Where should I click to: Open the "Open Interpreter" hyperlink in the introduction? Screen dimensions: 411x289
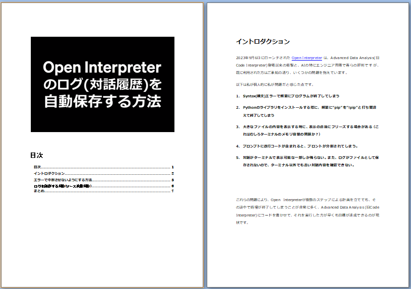coord(307,58)
